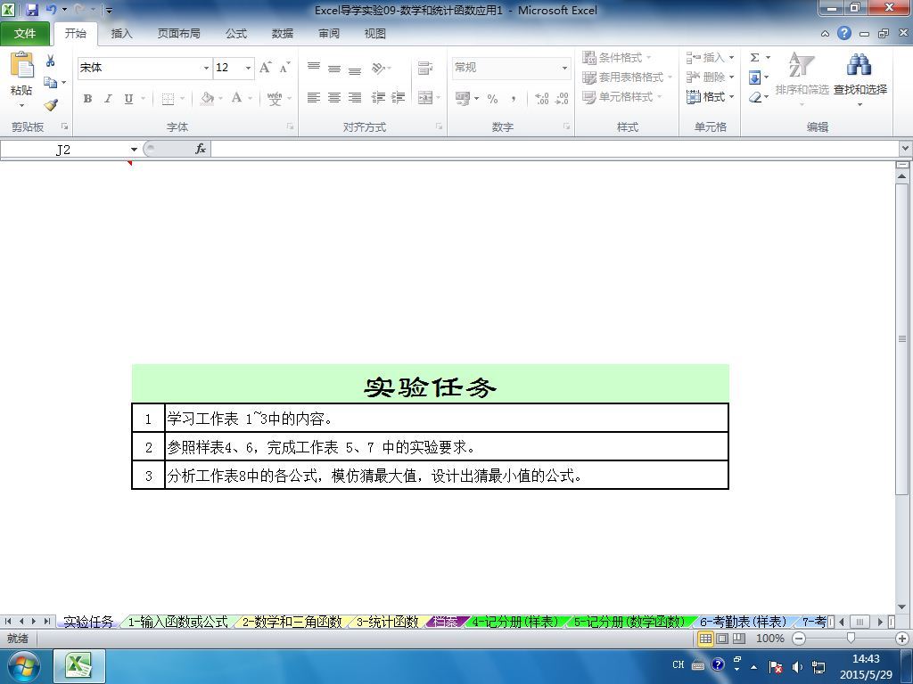The width and height of the screenshot is (913, 684).
Task: Click Merge and Center icon
Action: coord(425,98)
